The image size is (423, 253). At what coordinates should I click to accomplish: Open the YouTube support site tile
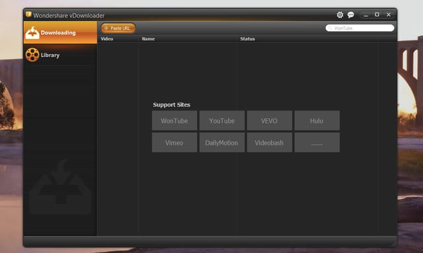[222, 121]
